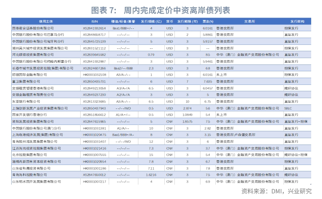This screenshot has height=199, width=322.
Task: Click the '发行期限 (年)' column header
Action: tap(187, 21)
